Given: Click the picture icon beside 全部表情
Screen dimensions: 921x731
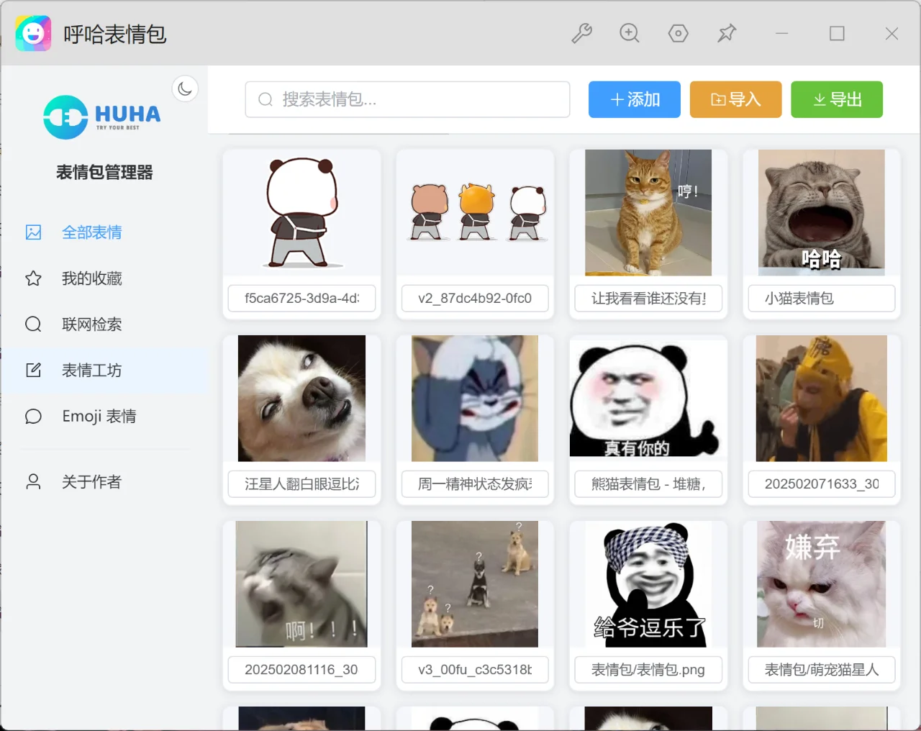Looking at the screenshot, I should [x=33, y=232].
